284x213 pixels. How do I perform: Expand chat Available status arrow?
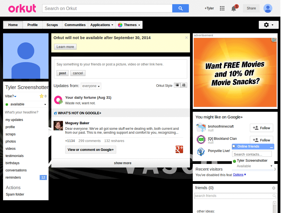click(271, 166)
